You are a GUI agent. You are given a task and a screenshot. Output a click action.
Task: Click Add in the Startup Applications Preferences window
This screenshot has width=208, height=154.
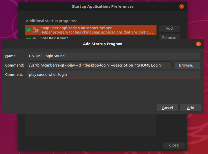click(x=169, y=28)
